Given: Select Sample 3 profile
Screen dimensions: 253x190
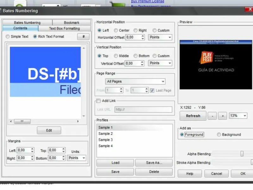Looking at the screenshot, I should point(135,140).
